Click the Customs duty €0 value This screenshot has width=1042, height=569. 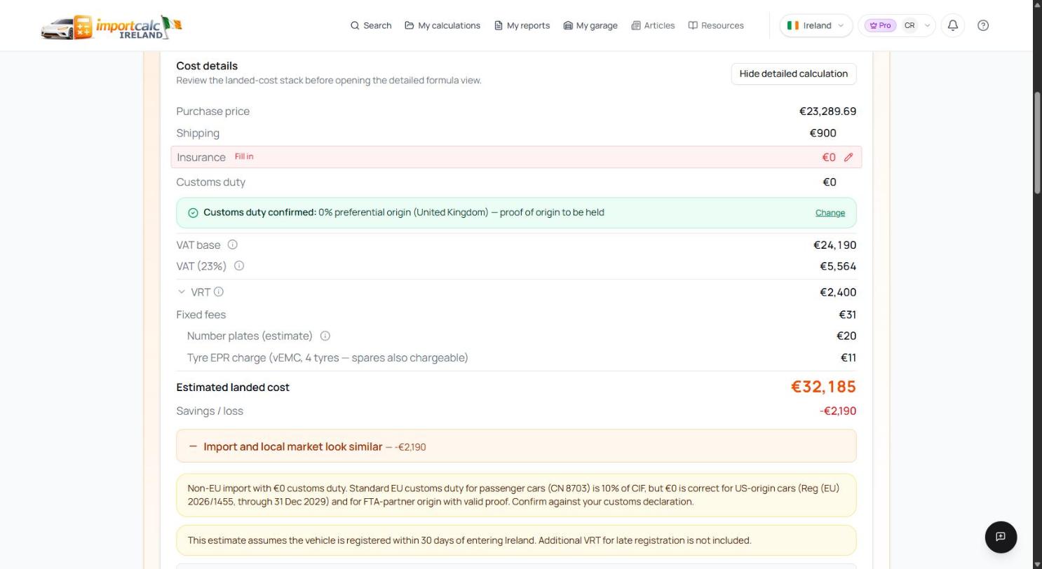pos(830,182)
